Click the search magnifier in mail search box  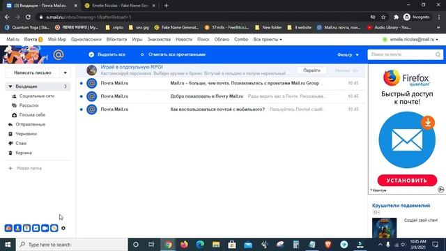(x=438, y=54)
